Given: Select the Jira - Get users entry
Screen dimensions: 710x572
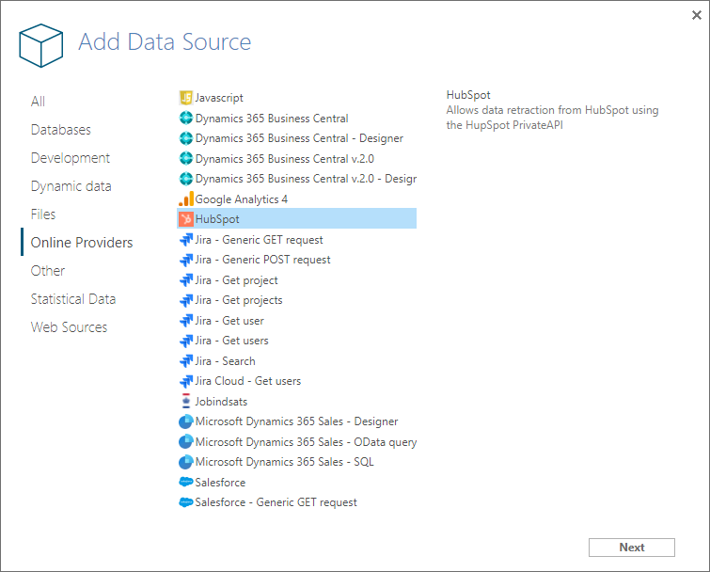Looking at the screenshot, I should pos(296,341).
